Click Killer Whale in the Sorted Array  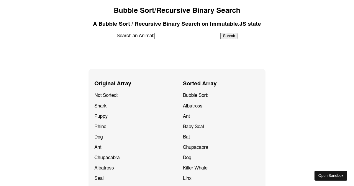195,168
